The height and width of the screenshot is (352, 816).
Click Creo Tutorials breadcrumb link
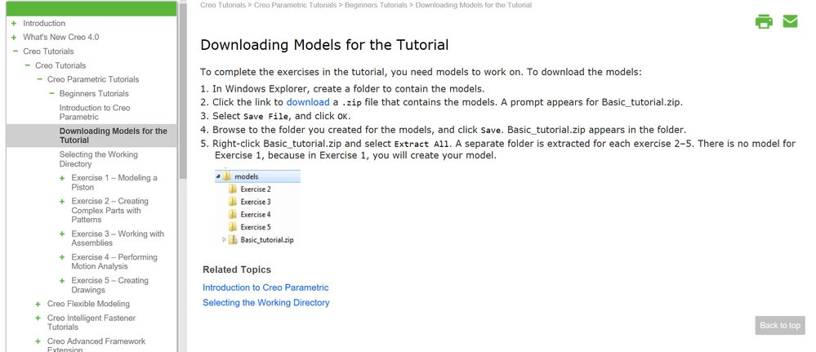(x=223, y=5)
